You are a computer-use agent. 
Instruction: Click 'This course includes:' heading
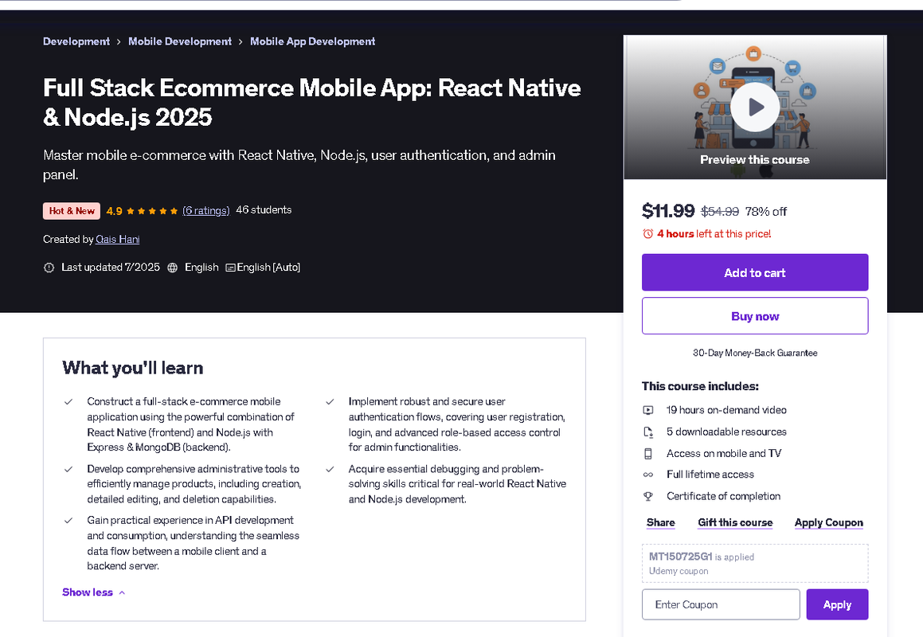click(x=700, y=386)
